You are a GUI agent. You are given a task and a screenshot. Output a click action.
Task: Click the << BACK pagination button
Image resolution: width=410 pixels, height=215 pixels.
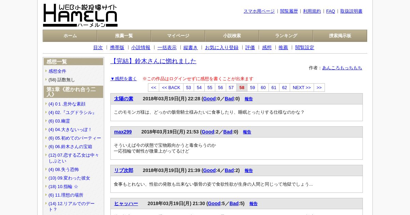pyautogui.click(x=171, y=88)
